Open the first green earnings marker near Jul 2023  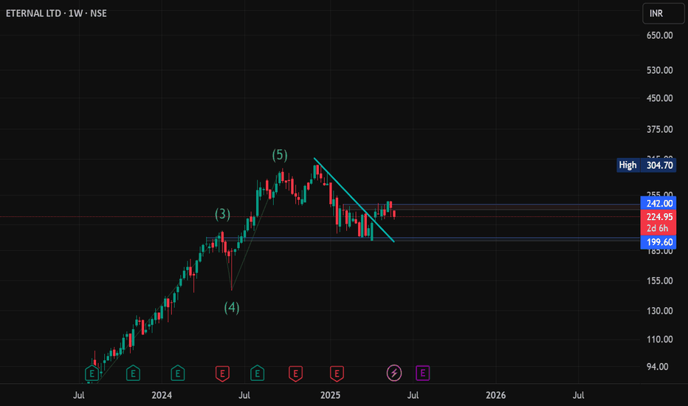coord(92,374)
